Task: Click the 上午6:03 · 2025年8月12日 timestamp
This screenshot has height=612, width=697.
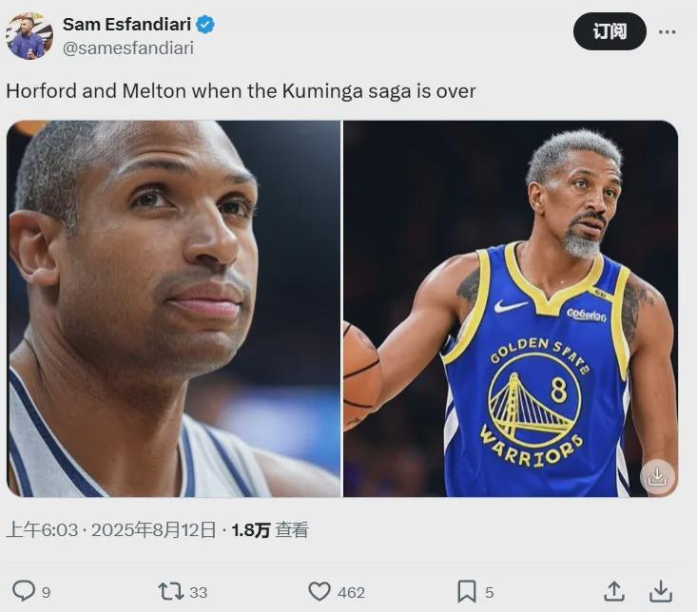Action: click(111, 530)
